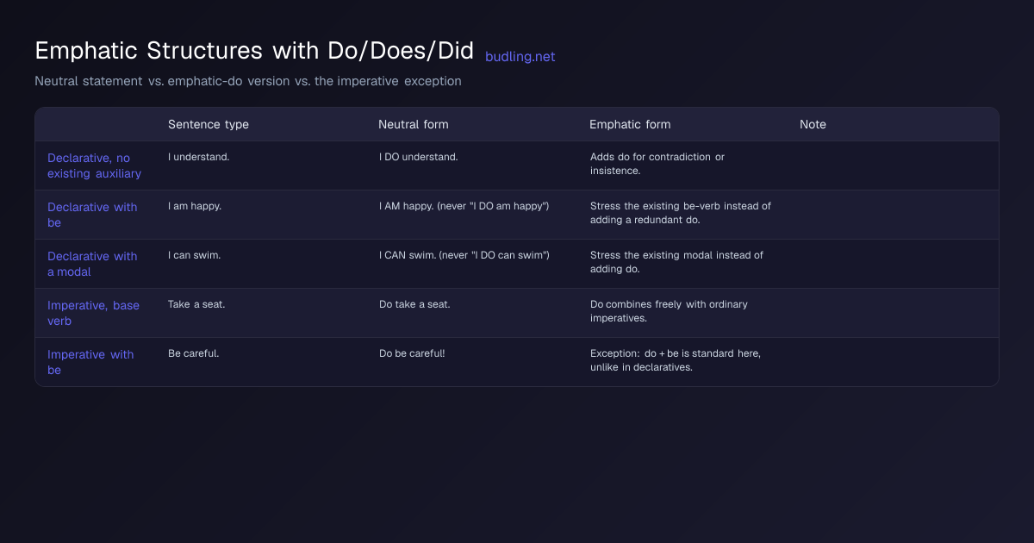Click the 'I understand.' cell
1034x543 pixels.
point(196,157)
